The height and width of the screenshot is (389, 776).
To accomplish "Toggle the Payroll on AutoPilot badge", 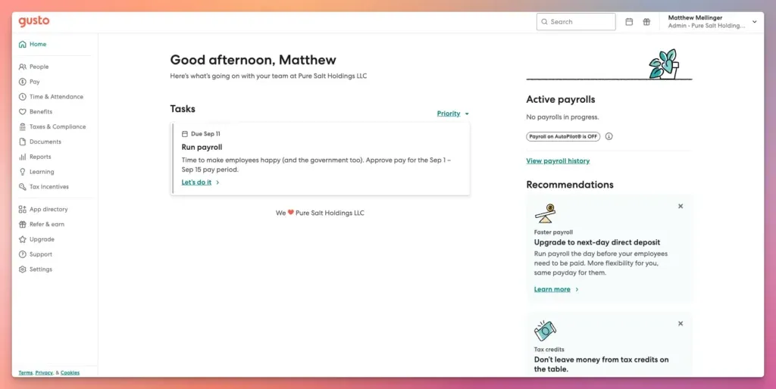I will click(562, 137).
